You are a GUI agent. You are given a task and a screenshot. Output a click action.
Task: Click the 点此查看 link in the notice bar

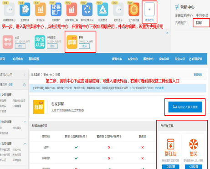(159, 88)
